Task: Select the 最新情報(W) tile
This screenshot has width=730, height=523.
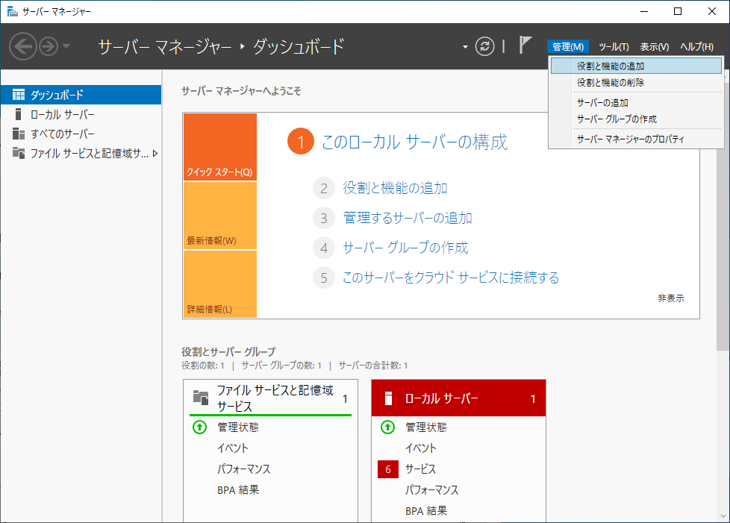Action: click(x=220, y=216)
